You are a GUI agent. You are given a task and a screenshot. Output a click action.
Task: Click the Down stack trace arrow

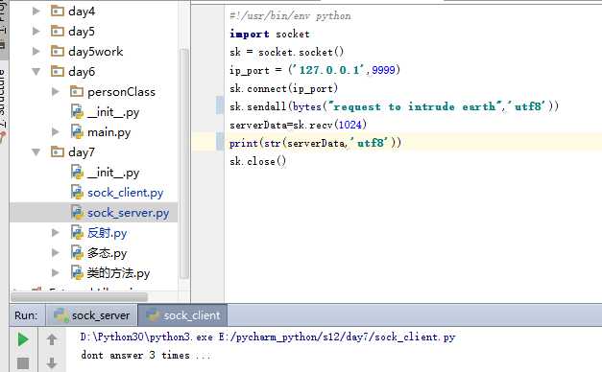click(52, 362)
